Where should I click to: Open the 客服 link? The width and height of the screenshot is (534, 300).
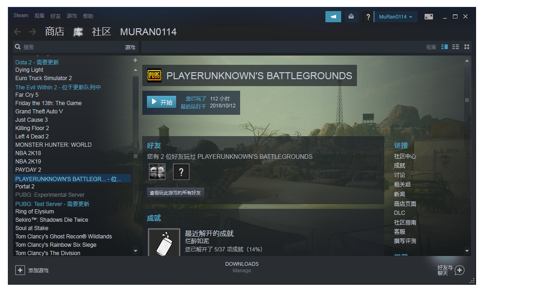click(x=400, y=231)
